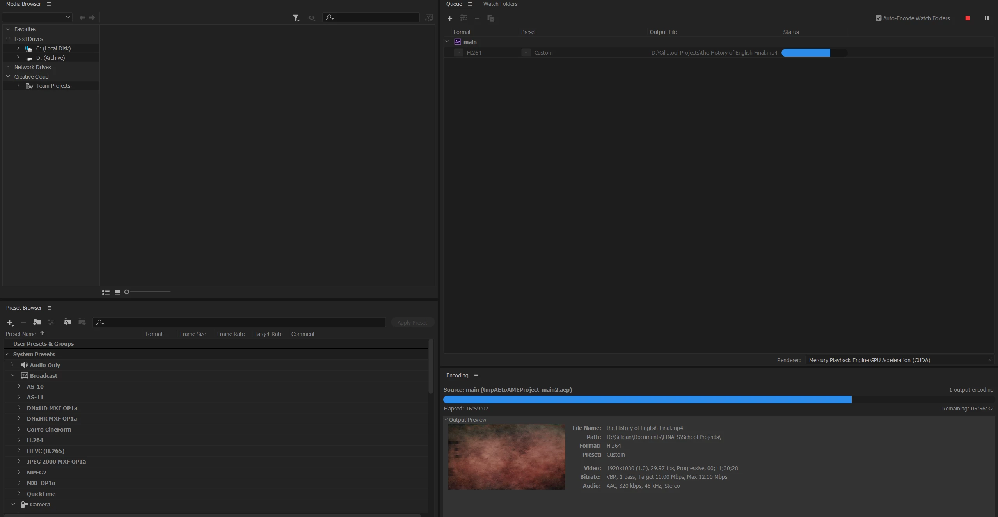The image size is (998, 517).
Task: Toggle Auto-Encode Watch Folders checkbox
Action: pos(879,18)
